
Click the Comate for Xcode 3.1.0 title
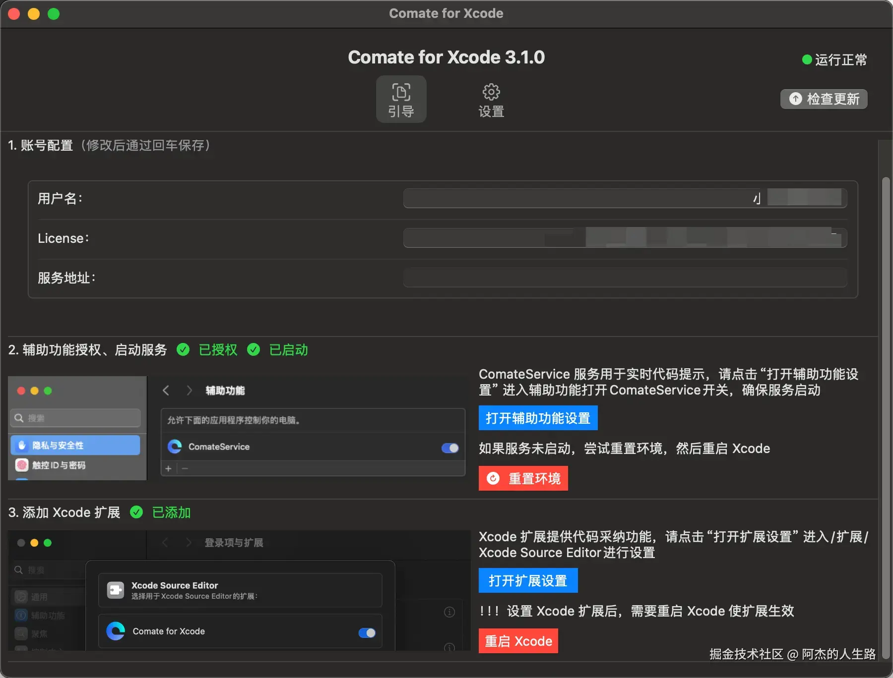coord(446,57)
